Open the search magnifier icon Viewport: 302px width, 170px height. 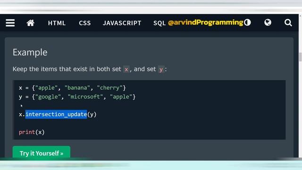point(288,23)
